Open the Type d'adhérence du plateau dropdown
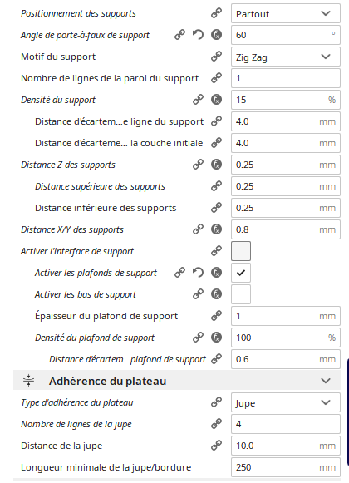This screenshot has height=483, width=349. click(286, 402)
